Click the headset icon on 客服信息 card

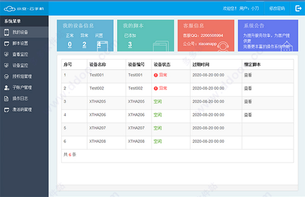[223, 47]
